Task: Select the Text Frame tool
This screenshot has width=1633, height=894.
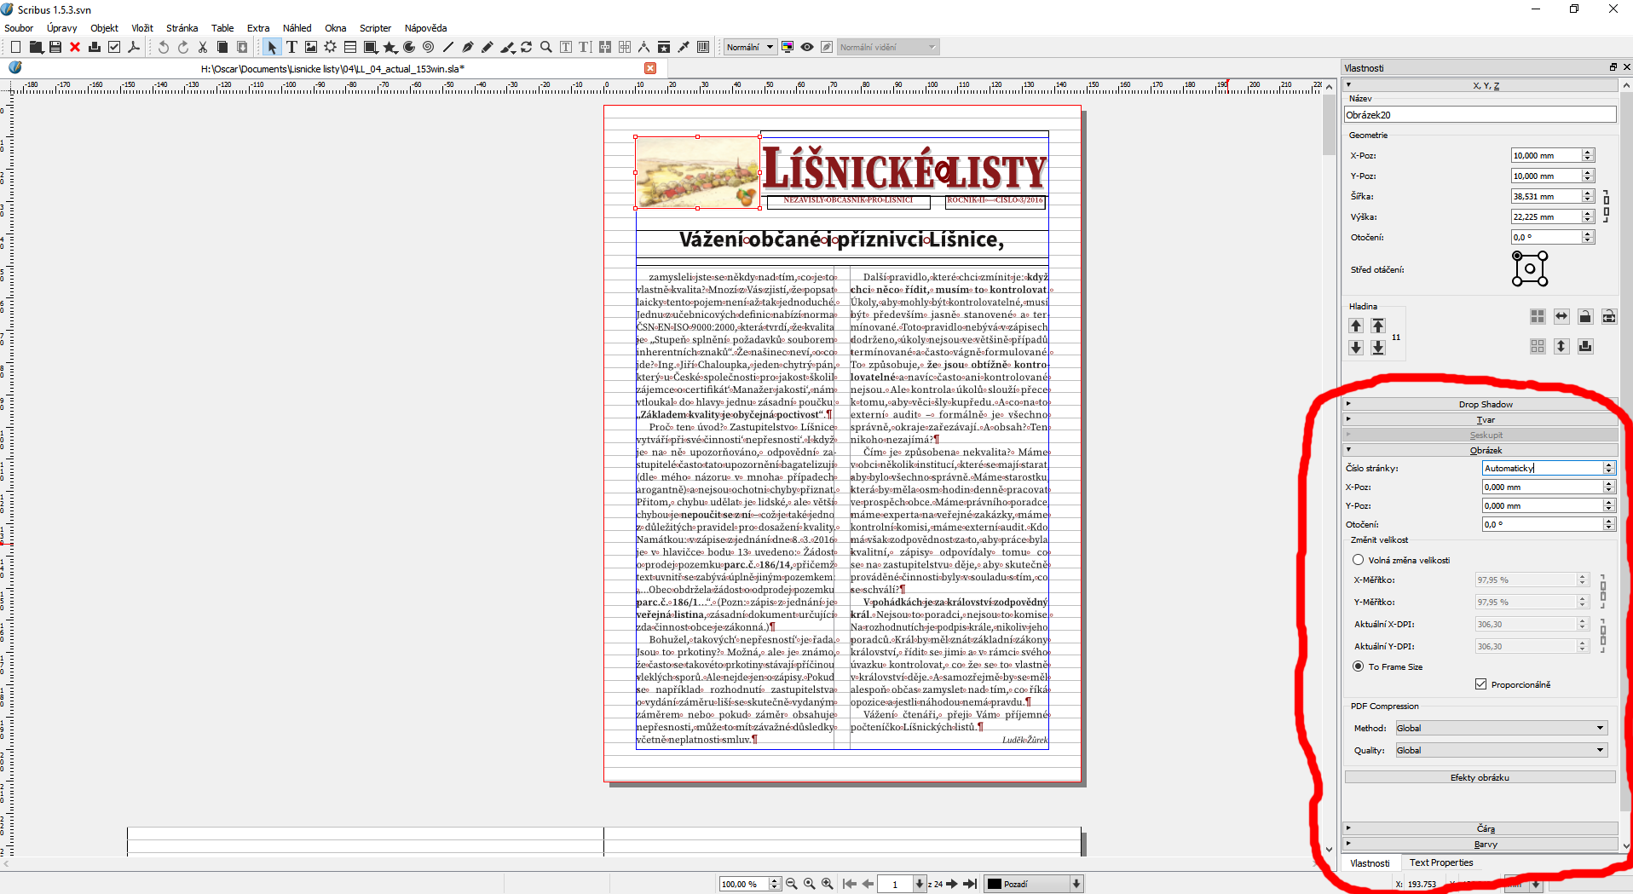Action: 291,48
